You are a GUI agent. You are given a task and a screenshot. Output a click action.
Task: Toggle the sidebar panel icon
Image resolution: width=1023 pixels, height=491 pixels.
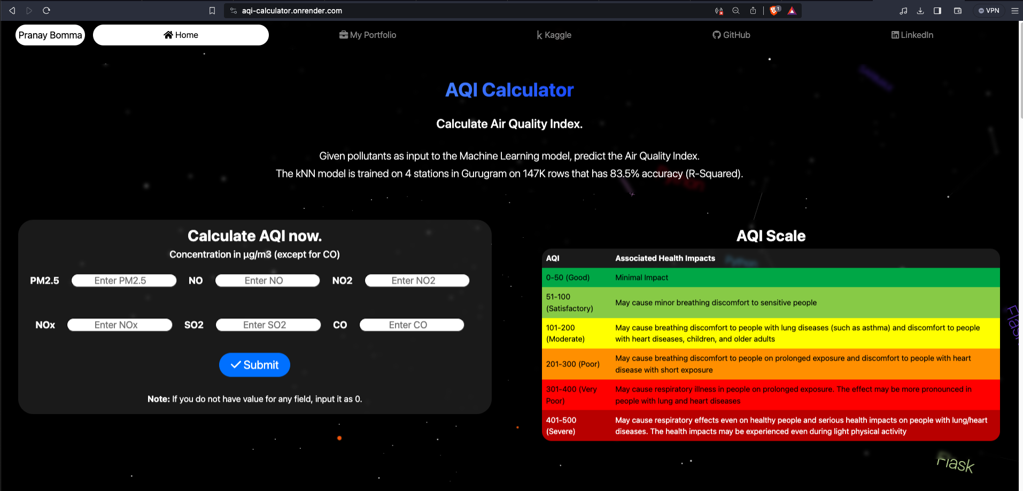(x=937, y=11)
